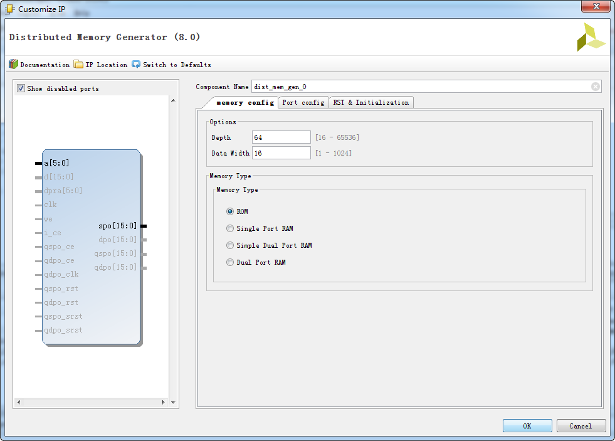This screenshot has height=441, width=615.
Task: Click the Xilinx logo in the header
Action: 591,38
